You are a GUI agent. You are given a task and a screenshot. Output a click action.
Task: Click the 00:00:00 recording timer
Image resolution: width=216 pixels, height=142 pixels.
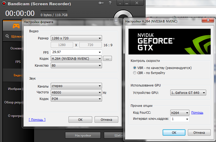point(20,13)
